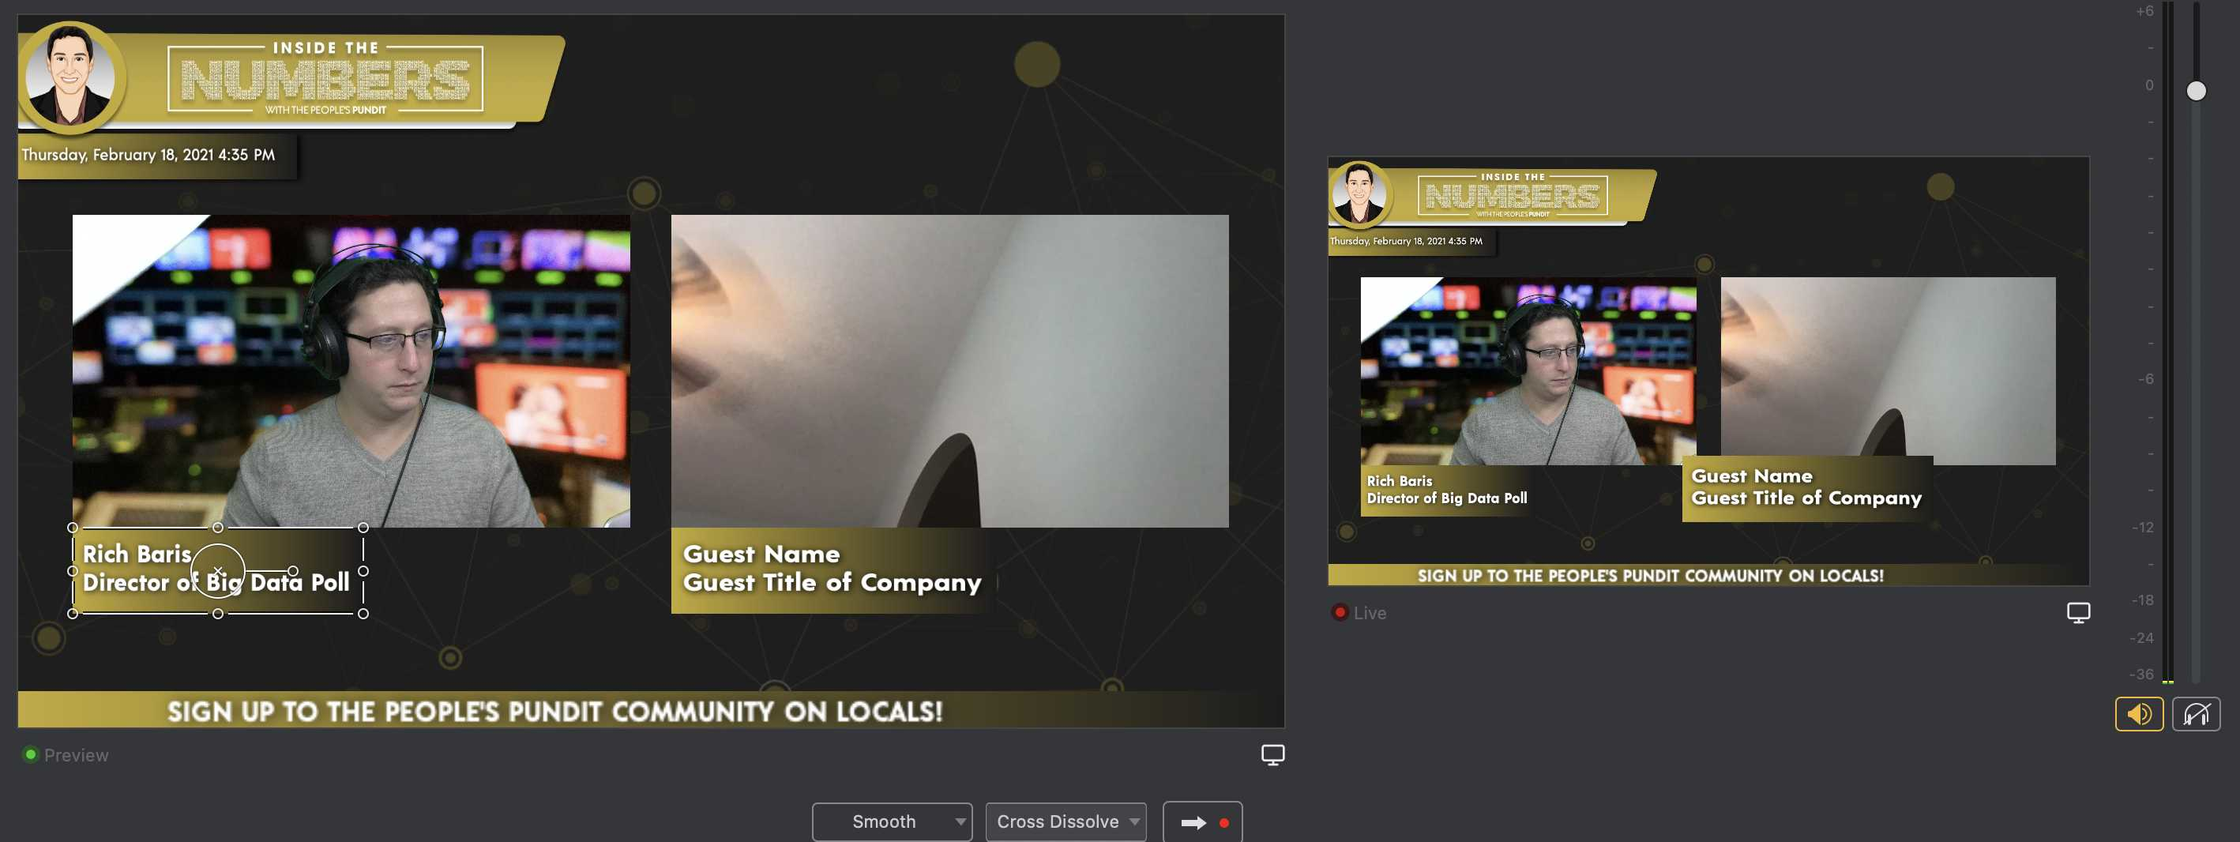Click the green Preview indicator dot
Viewport: 2240px width, 842px height.
[31, 754]
